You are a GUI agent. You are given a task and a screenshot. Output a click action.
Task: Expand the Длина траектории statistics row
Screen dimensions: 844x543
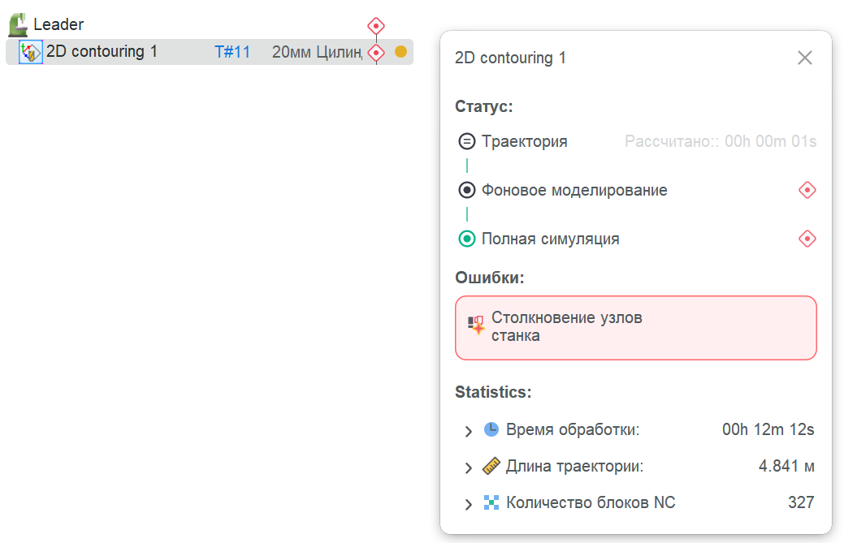pyautogui.click(x=468, y=468)
